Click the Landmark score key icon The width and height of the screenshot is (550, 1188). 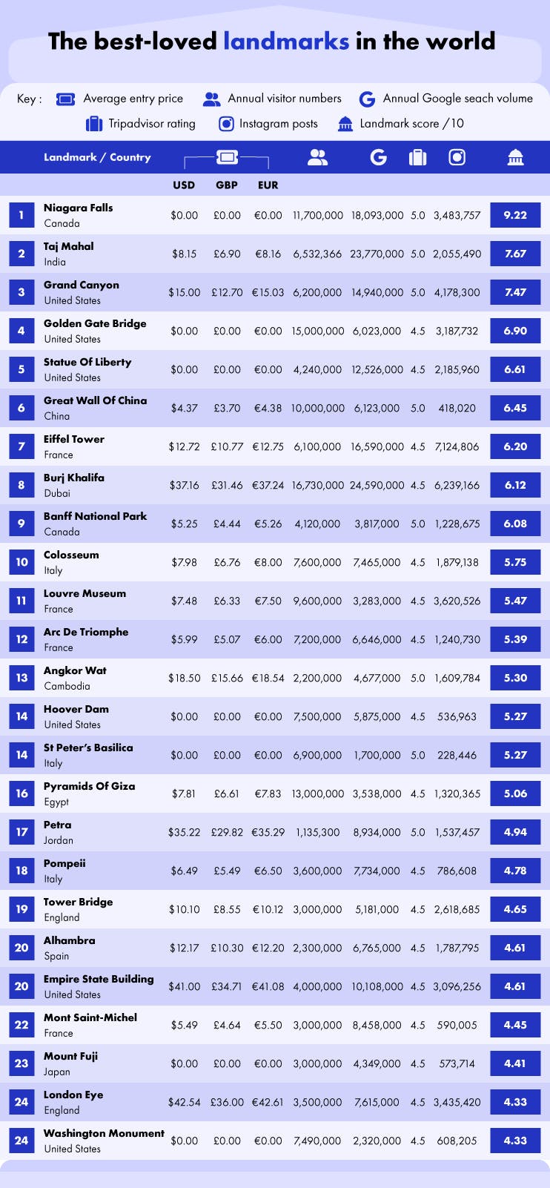point(345,124)
